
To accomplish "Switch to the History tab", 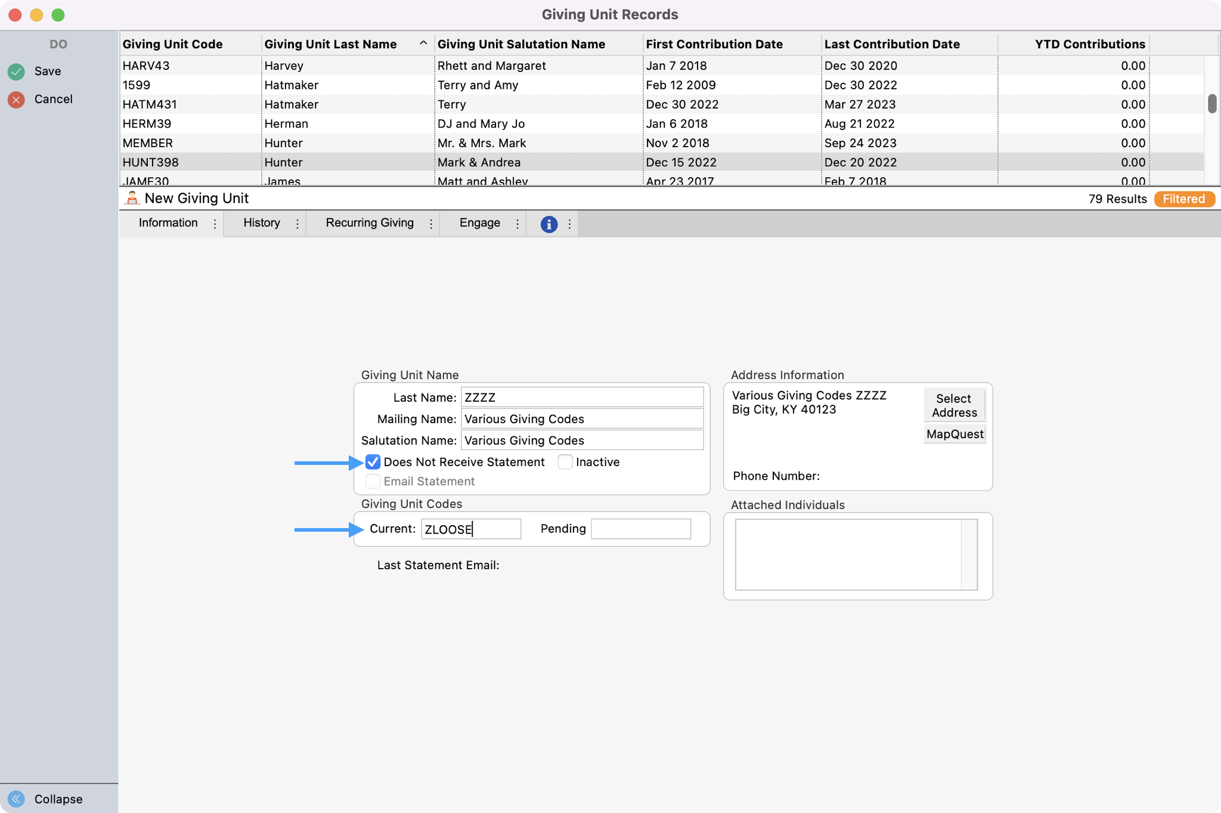I will (x=261, y=223).
